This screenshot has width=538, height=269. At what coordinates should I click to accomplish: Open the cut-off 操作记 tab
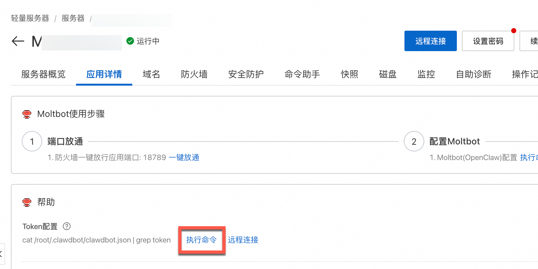point(525,74)
